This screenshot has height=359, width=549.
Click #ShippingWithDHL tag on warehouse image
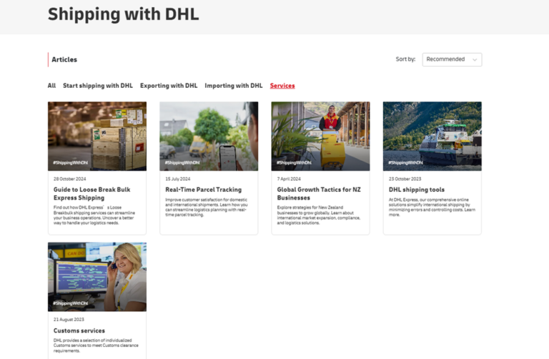[x=70, y=163]
